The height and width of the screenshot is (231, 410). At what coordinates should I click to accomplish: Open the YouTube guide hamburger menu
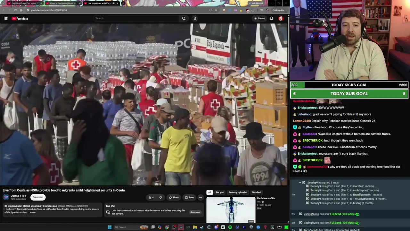tap(6, 19)
